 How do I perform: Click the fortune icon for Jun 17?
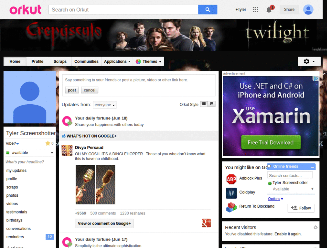pyautogui.click(x=67, y=242)
